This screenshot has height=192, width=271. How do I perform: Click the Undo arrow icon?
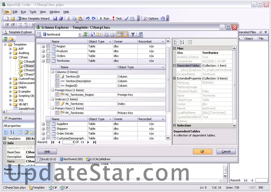tap(88, 18)
